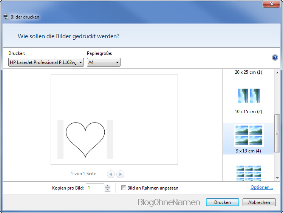Click the blue help question mark icon
283x213 pixels.
pos(275,58)
